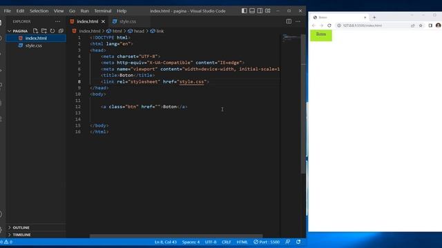Viewport: 442px width, 248px height.
Task: Open html breadcrumb dropdown
Action: (x=114, y=31)
